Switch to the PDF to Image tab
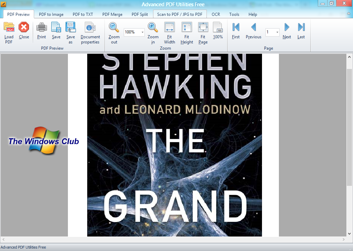 pyautogui.click(x=51, y=14)
